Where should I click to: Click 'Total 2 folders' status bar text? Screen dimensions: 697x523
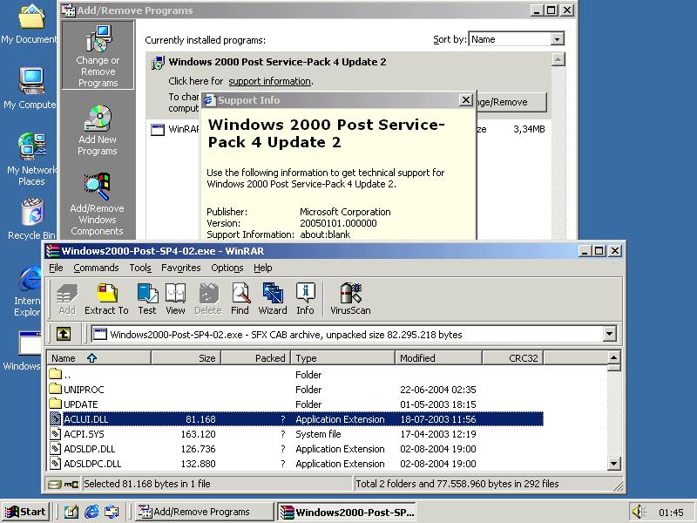coord(457,484)
